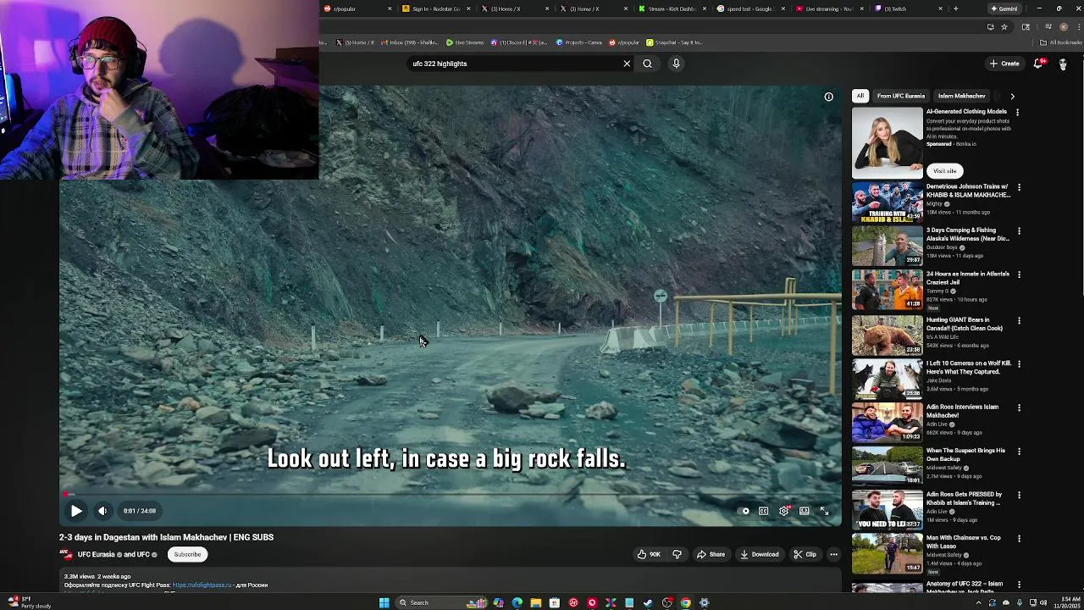Mute the video with the speaker icon
This screenshot has width=1084, height=610.
(102, 511)
